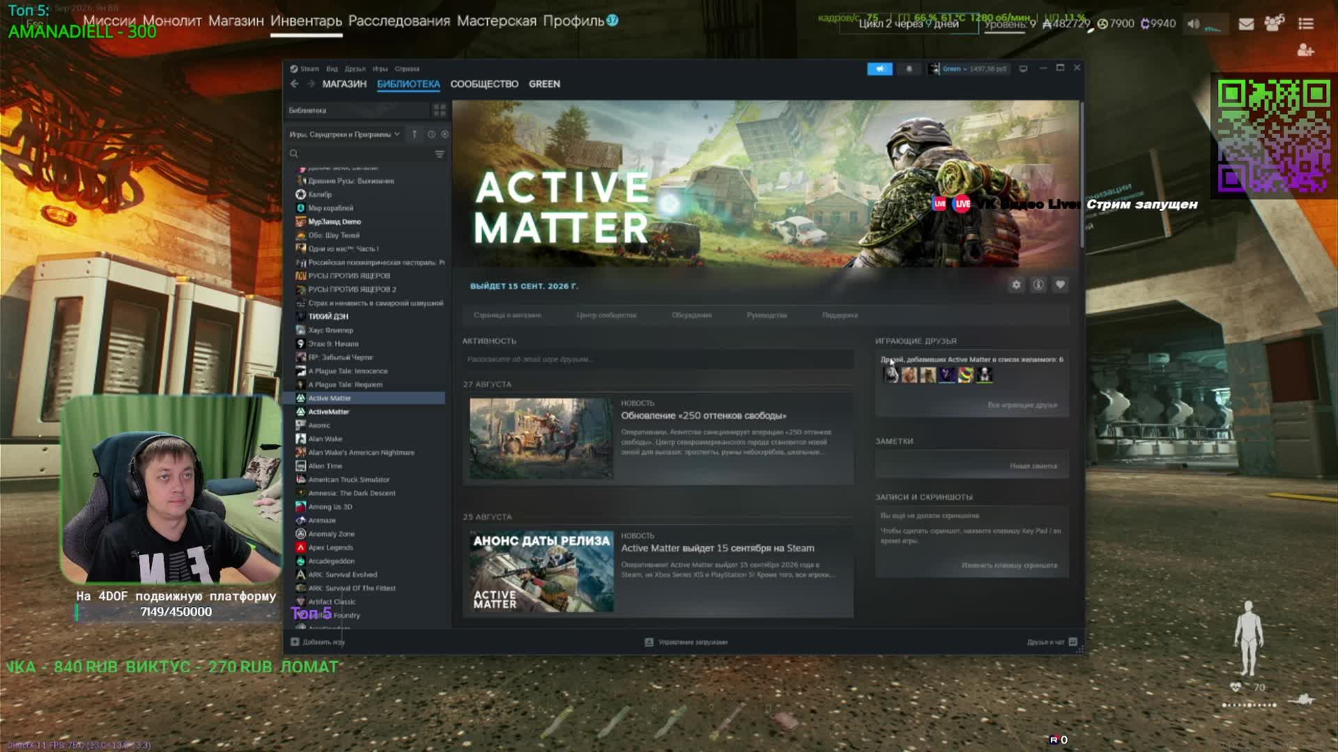Open the support link
Screen dimensions: 1338x752
[840, 315]
